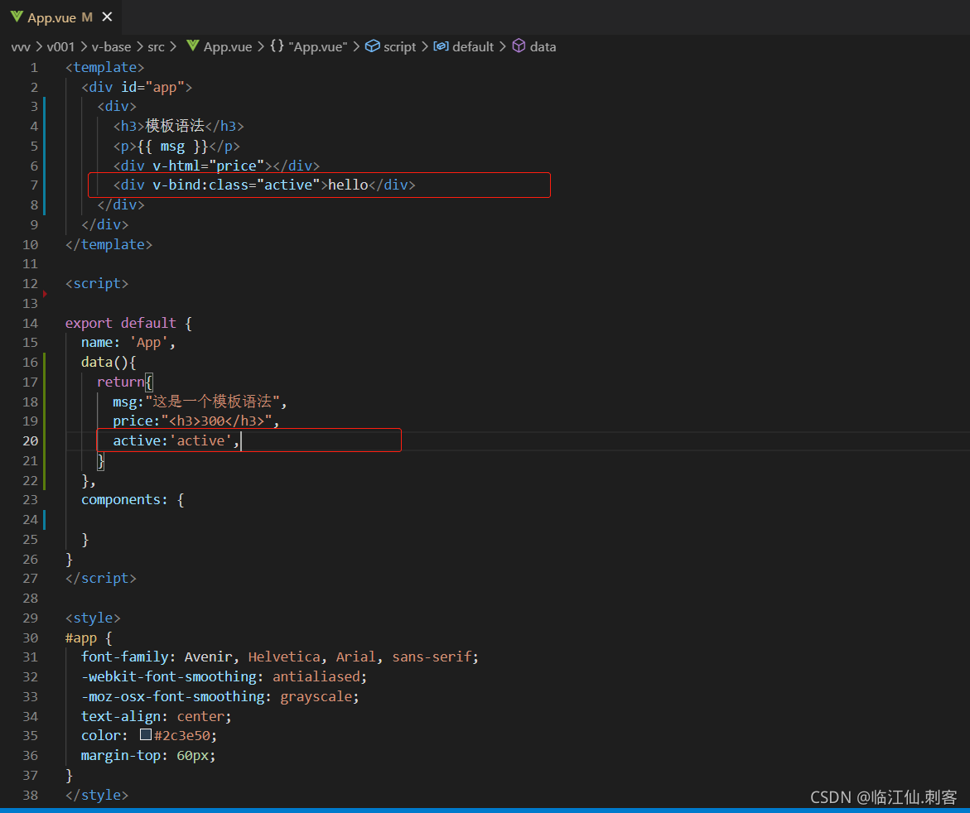Click the text 'v-bind:class="active"' on line 7
Screen dimensions: 970x813
236,185
